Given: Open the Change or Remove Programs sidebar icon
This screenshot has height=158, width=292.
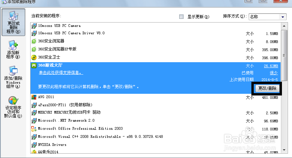Looking at the screenshot, I should [x=13, y=22].
